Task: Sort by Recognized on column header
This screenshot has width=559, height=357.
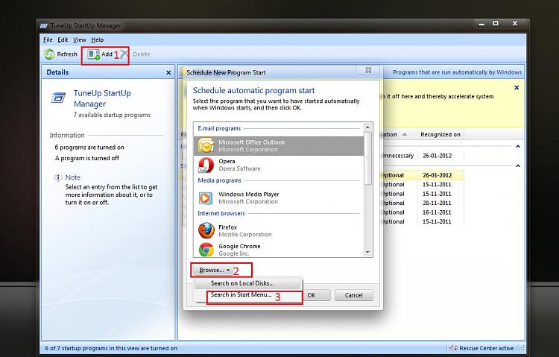Action: [440, 134]
